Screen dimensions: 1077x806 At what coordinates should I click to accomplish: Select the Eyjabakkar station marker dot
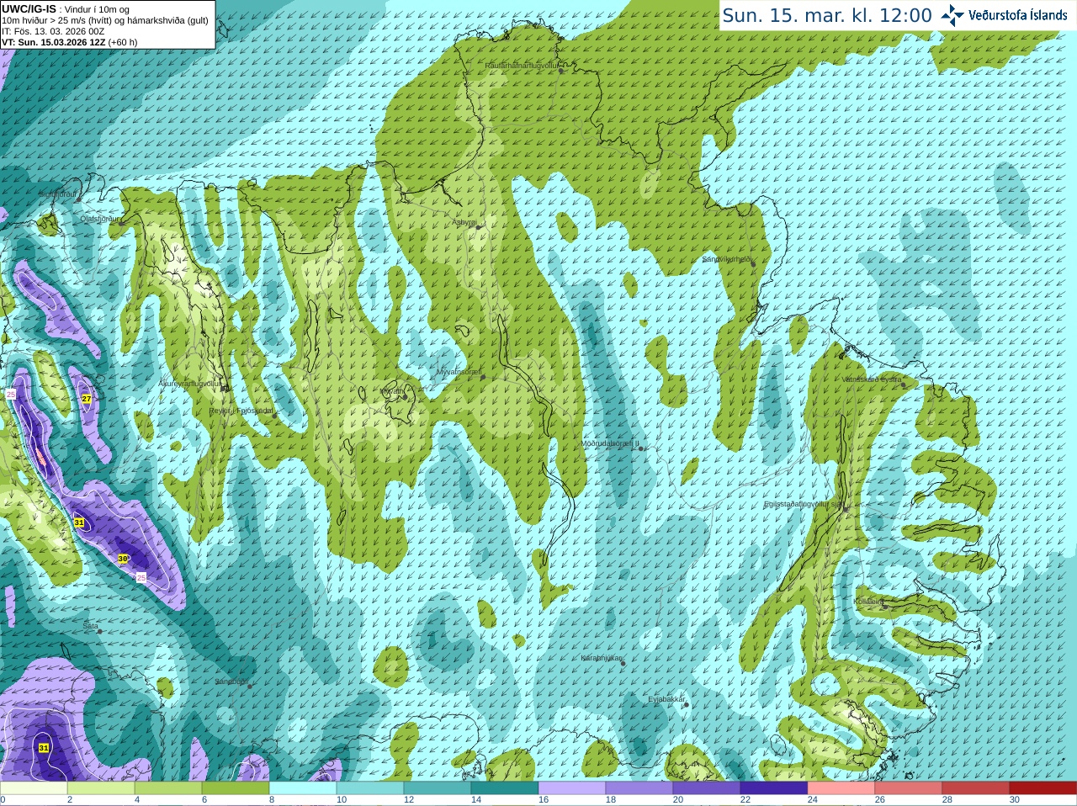click(687, 704)
